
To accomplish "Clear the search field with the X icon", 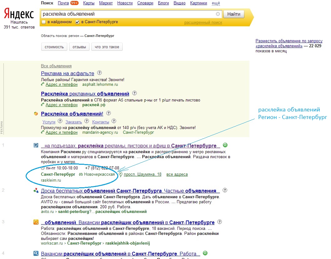I will (x=218, y=14).
